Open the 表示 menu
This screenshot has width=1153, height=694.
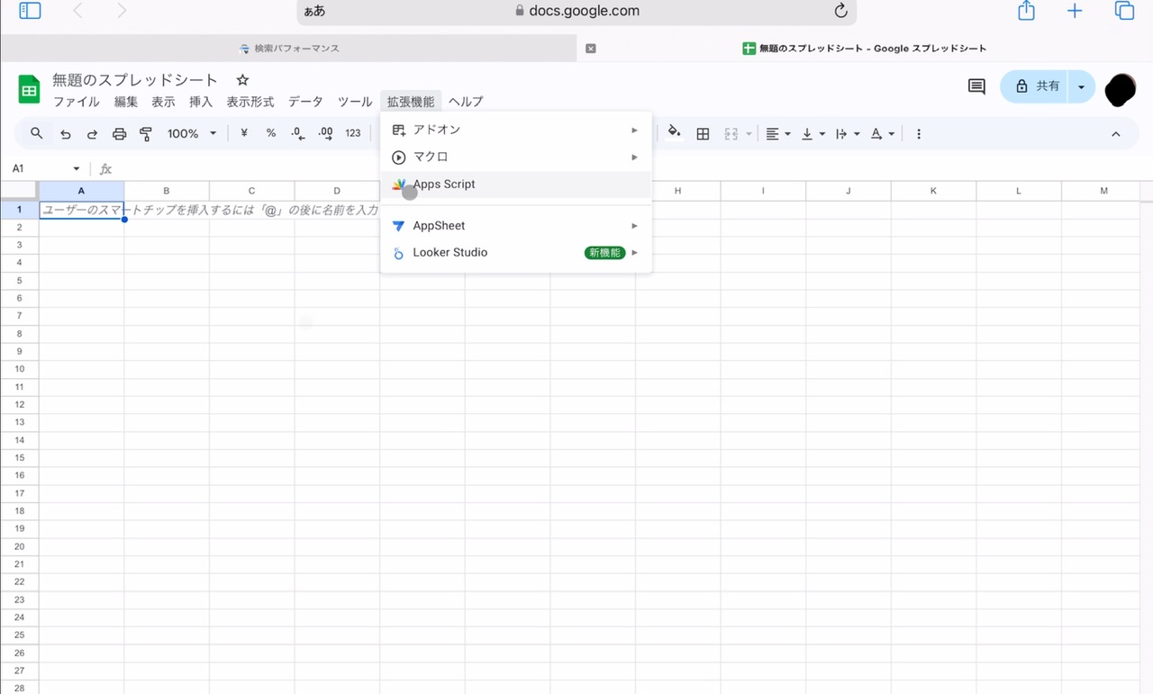click(163, 102)
